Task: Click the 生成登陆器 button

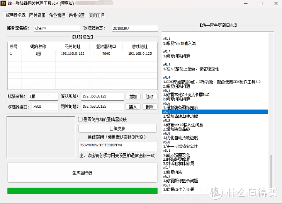Action: [x=82, y=173]
